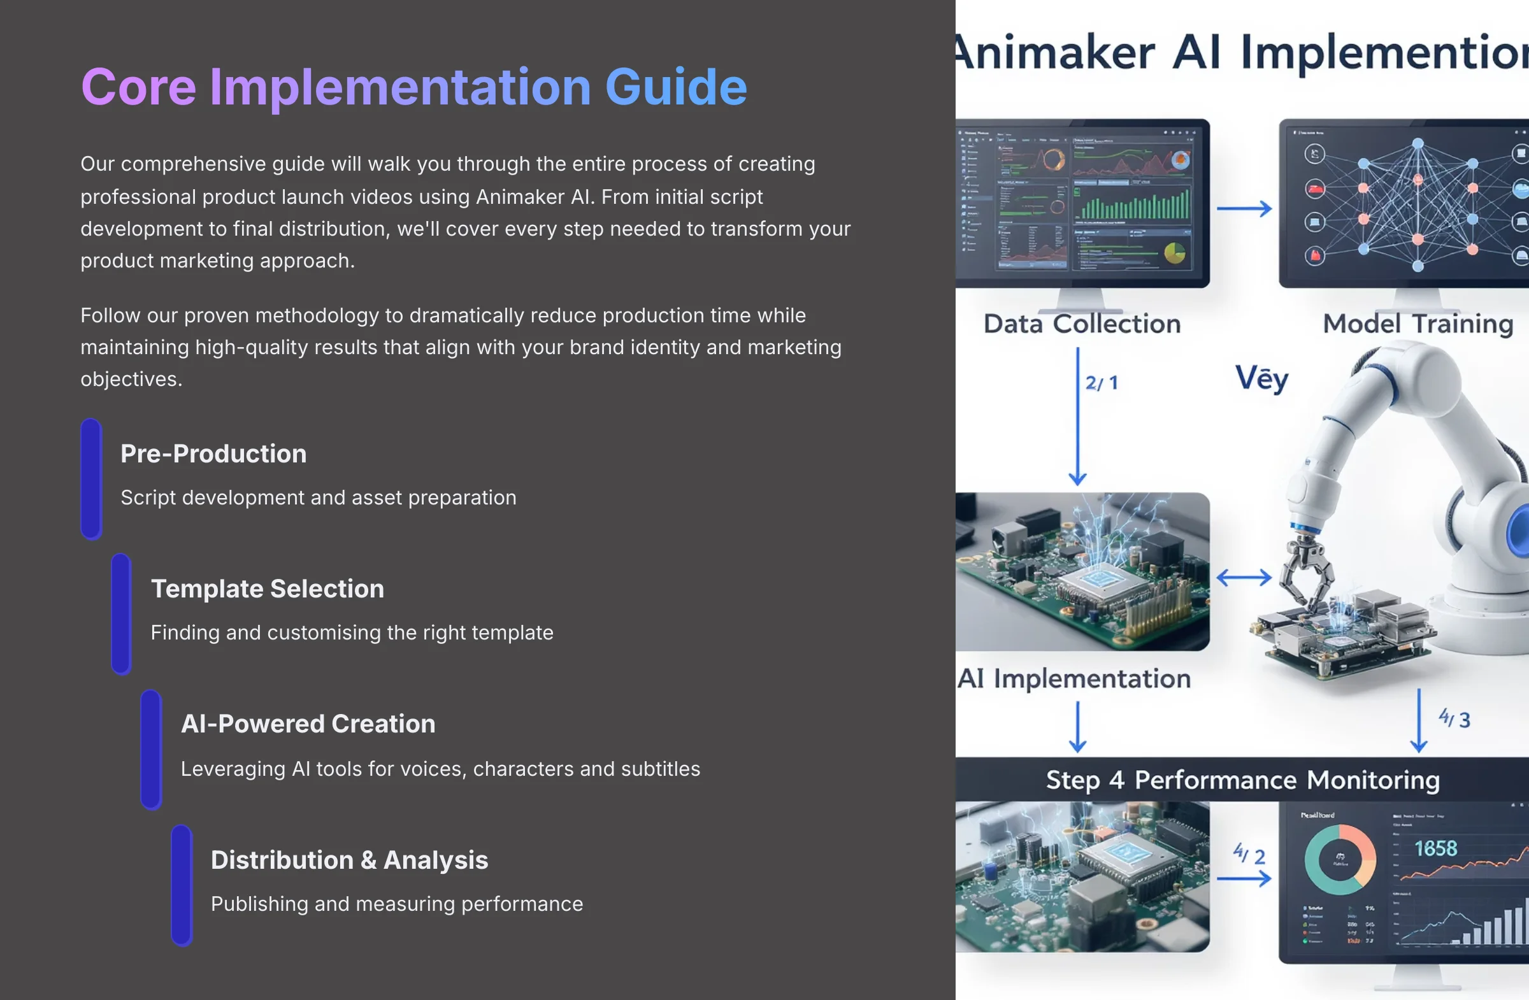Select the "Distribution & Analysis" step title

tap(349, 860)
